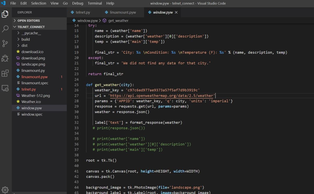Click the image icon beside Weather-512.png

click(18, 96)
